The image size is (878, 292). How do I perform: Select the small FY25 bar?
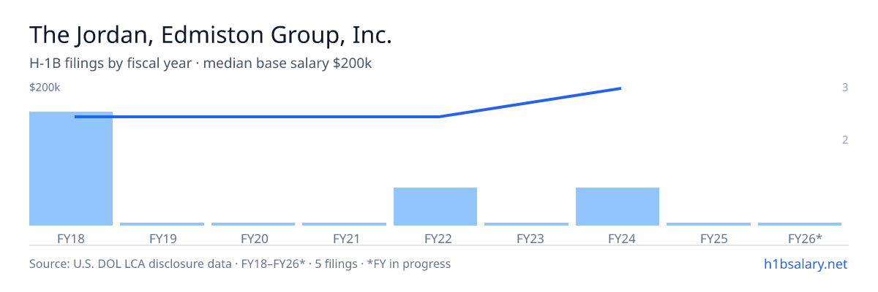709,224
